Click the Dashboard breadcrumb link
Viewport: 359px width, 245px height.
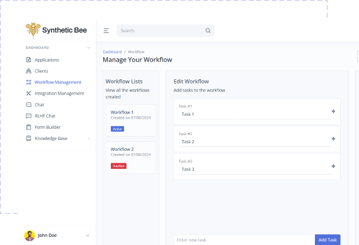[112, 52]
